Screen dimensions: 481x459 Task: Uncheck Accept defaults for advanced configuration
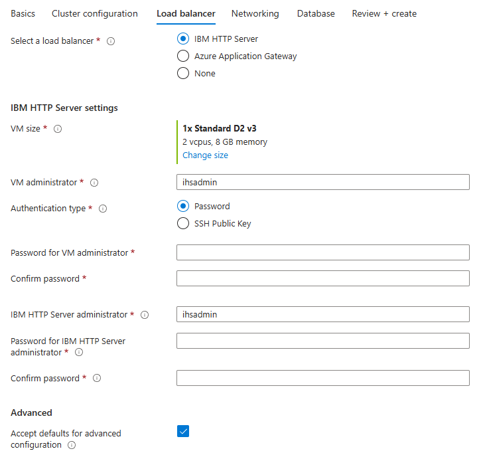pos(183,432)
